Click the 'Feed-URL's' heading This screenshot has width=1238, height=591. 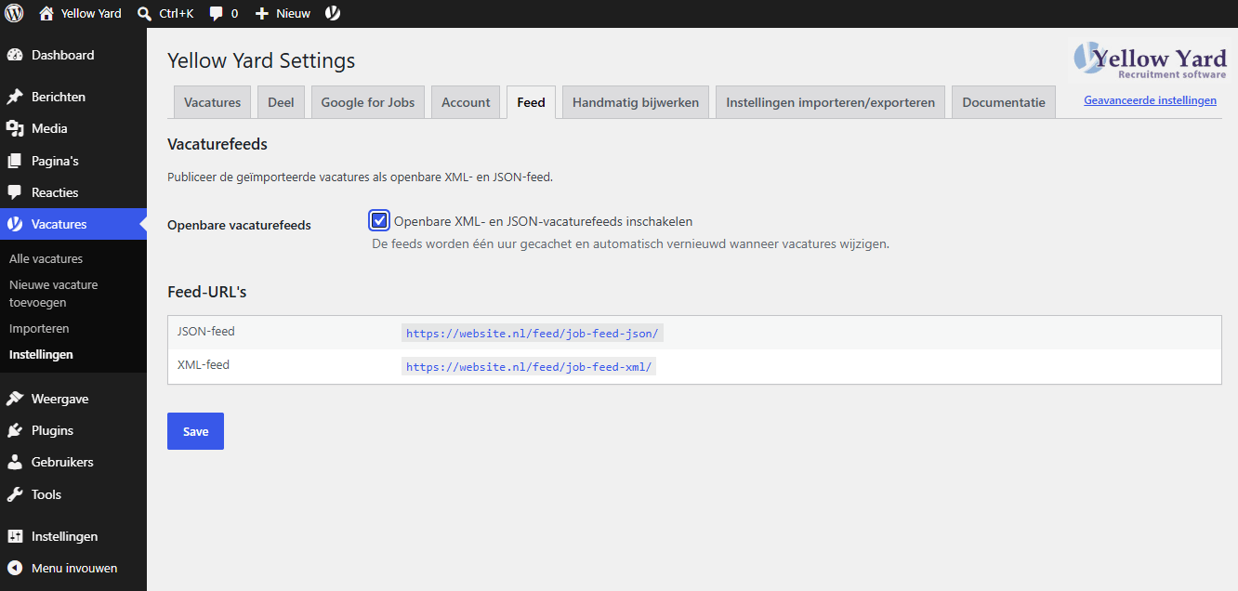(206, 292)
